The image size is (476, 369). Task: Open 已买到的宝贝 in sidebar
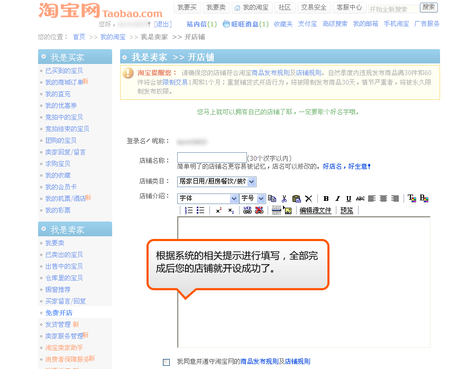pyautogui.click(x=64, y=71)
